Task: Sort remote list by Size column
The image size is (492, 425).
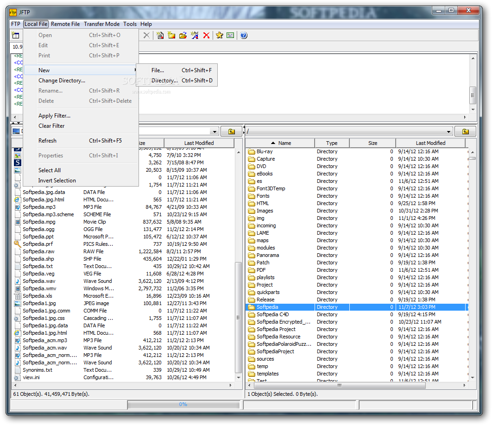Action: coord(372,143)
